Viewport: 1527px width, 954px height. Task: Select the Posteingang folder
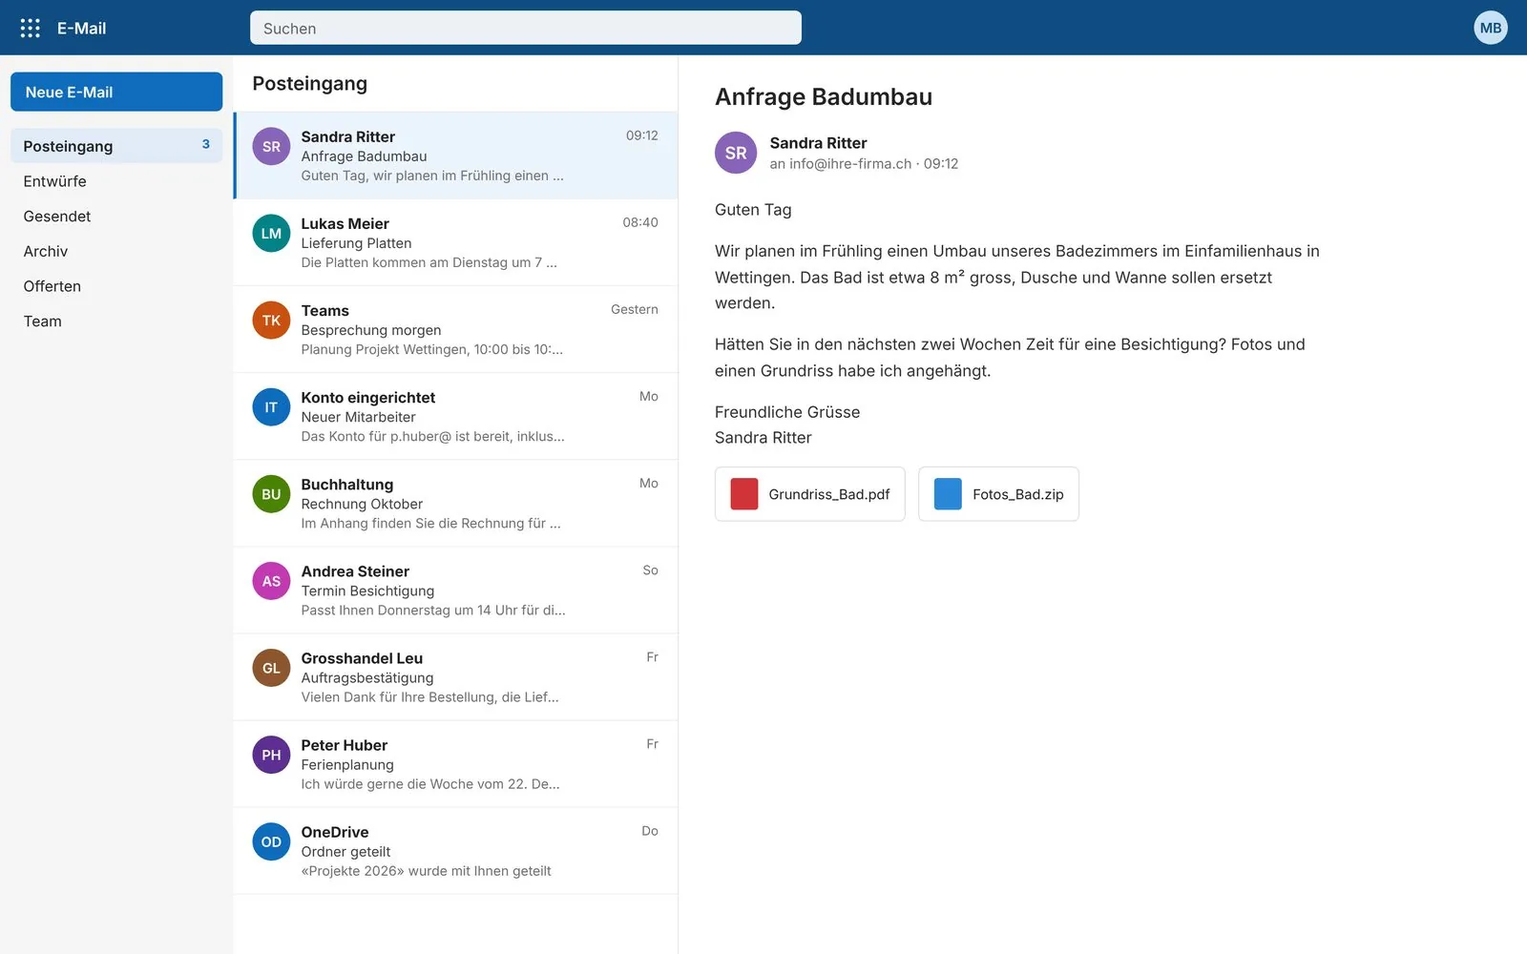[x=116, y=146]
